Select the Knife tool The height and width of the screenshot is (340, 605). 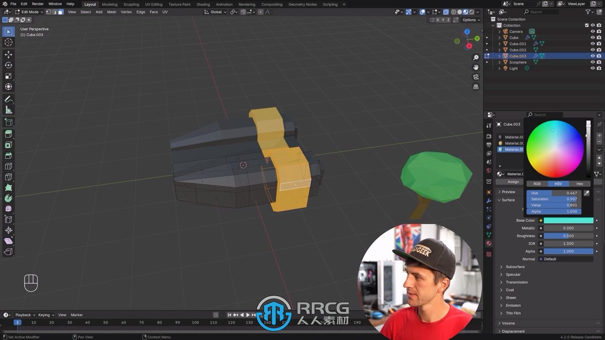point(9,177)
